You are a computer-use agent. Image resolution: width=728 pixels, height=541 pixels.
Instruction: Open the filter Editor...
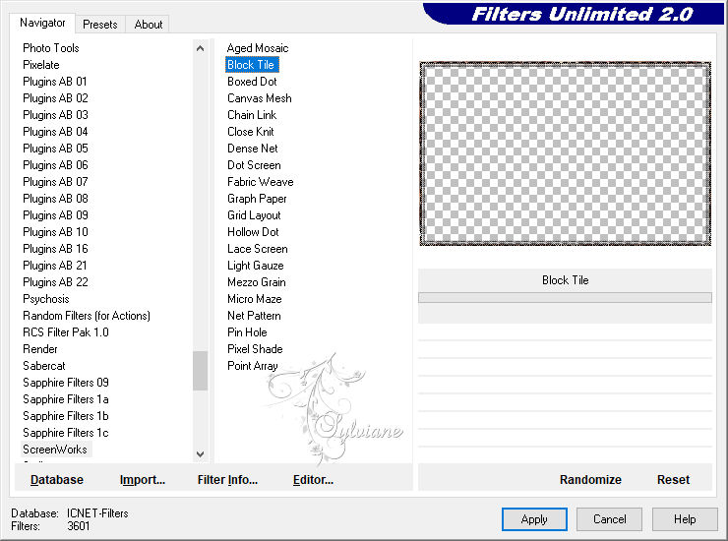pos(313,480)
